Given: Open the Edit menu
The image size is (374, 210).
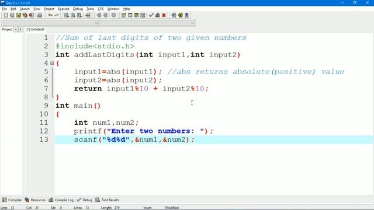Looking at the screenshot, I should [13, 9].
